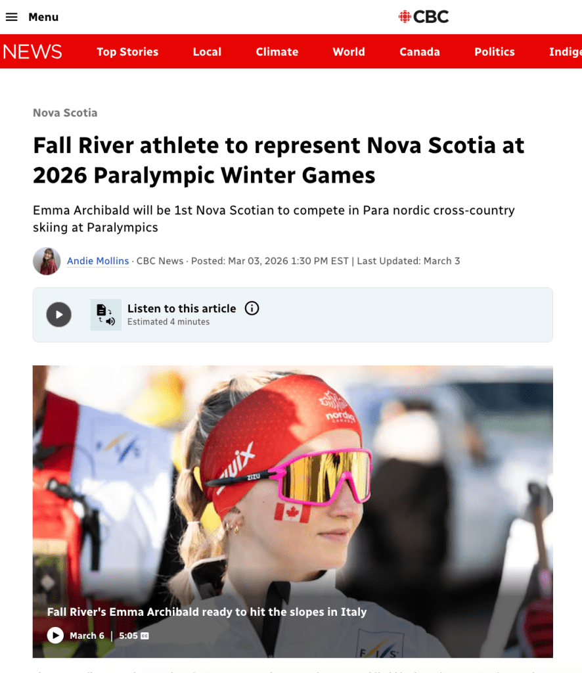This screenshot has height=673, width=582.
Task: Open the Emma Archibald video thumbnail
Action: pyautogui.click(x=292, y=511)
